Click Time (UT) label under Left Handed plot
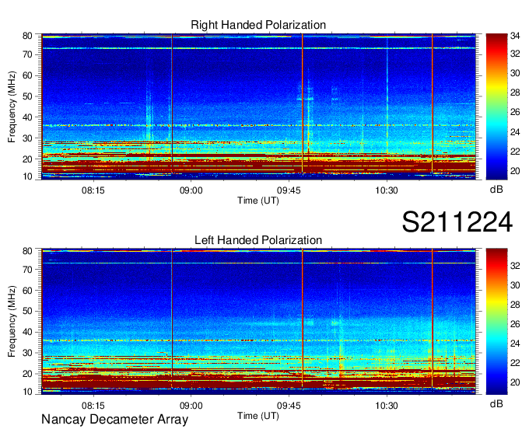Viewport: 529px width, 429px height. tap(258, 416)
